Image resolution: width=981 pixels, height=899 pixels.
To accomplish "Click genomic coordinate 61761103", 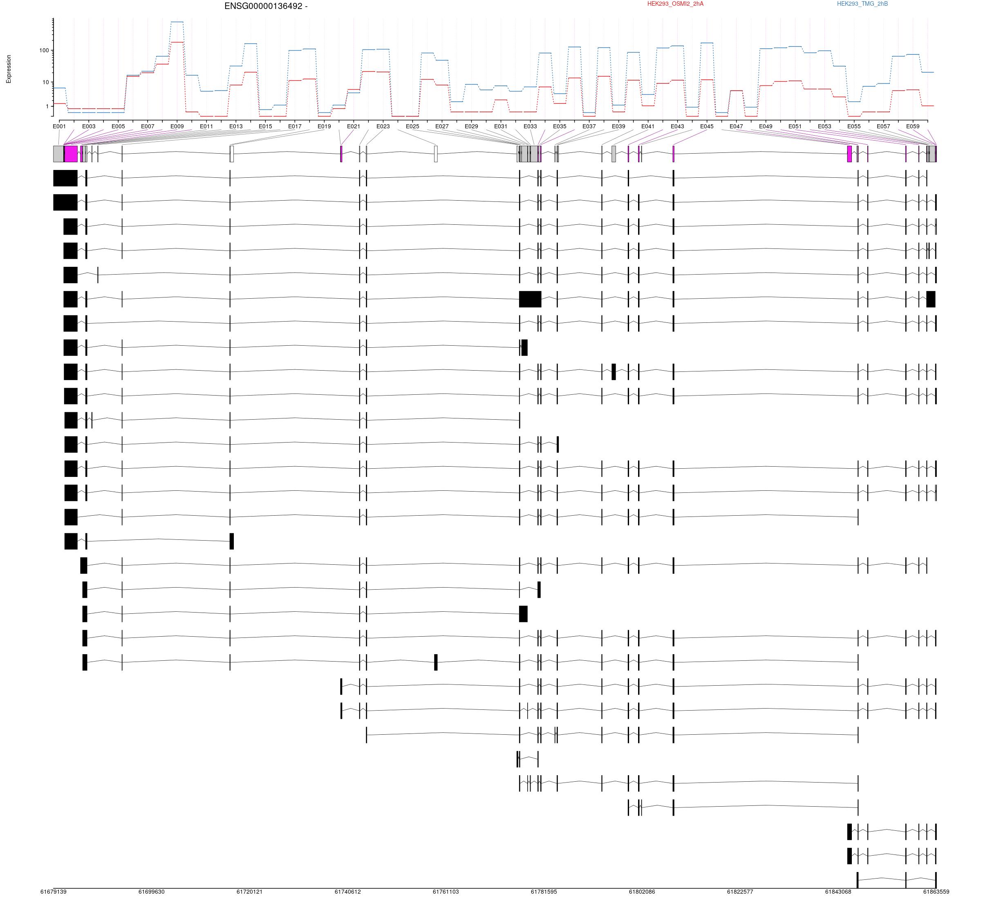I will pyautogui.click(x=446, y=892).
